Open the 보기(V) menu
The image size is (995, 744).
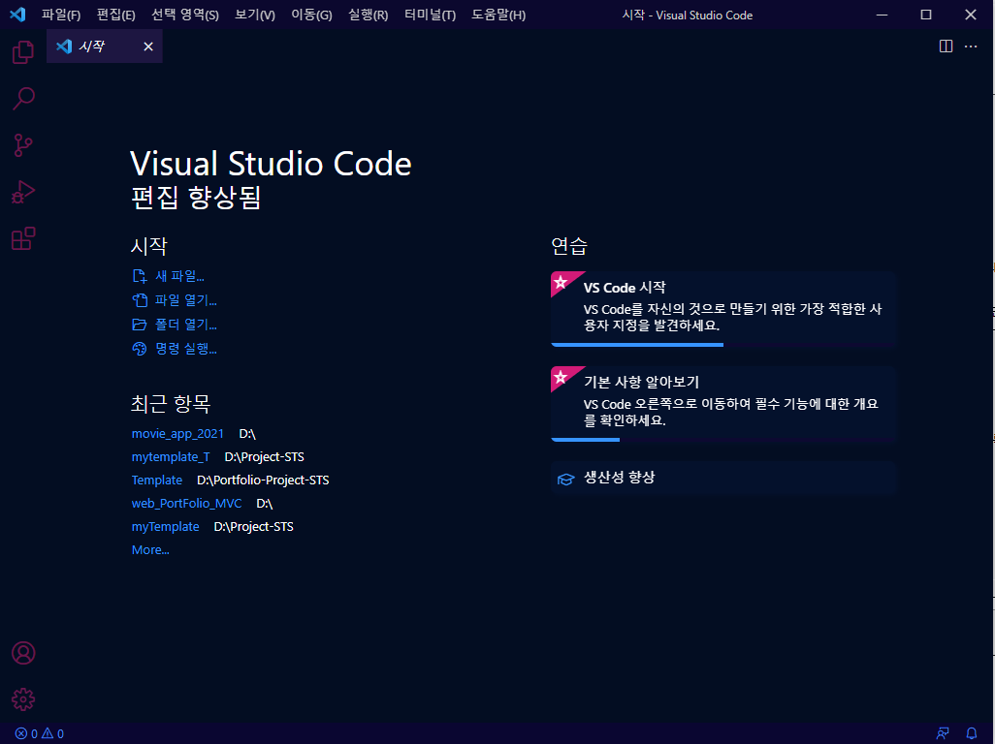point(254,15)
